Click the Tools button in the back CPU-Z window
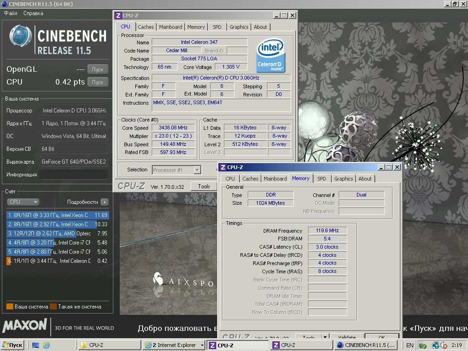Image resolution: width=468 pixels, height=351 pixels. [x=204, y=186]
